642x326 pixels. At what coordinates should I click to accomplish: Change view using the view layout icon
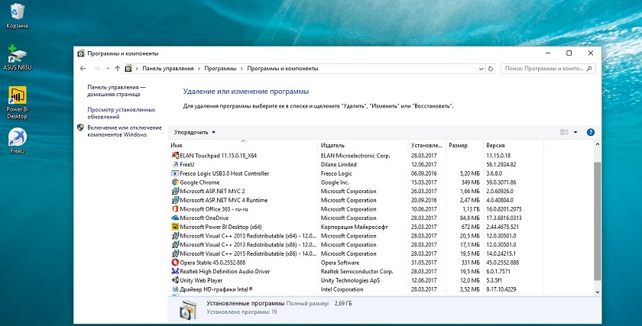click(564, 132)
